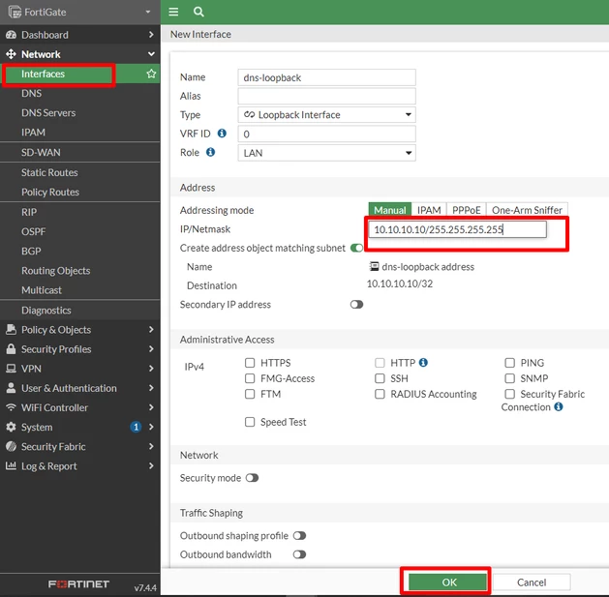Select PPPoE addressing mode
The height and width of the screenshot is (597, 609).
[x=466, y=210]
